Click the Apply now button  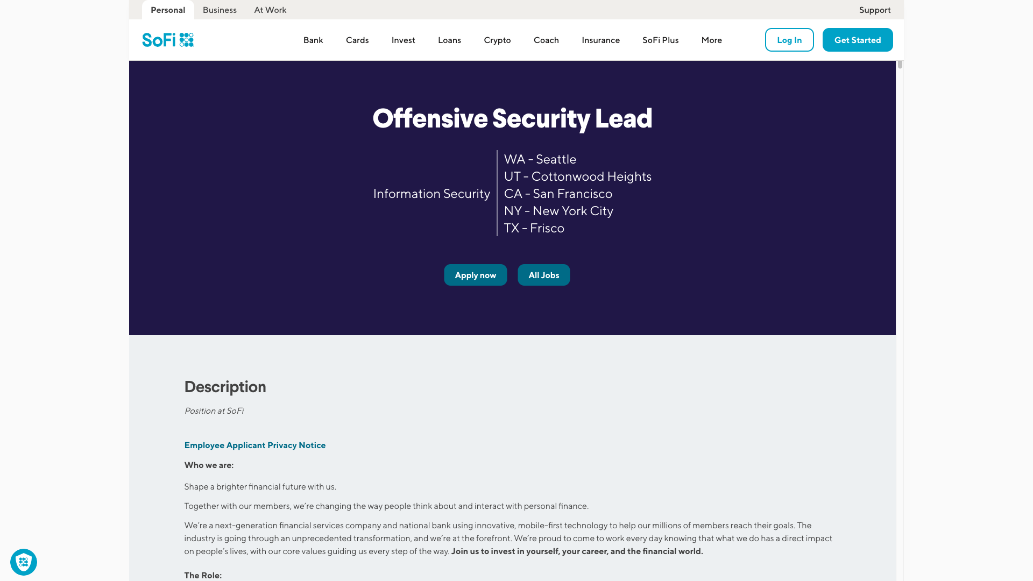[475, 275]
